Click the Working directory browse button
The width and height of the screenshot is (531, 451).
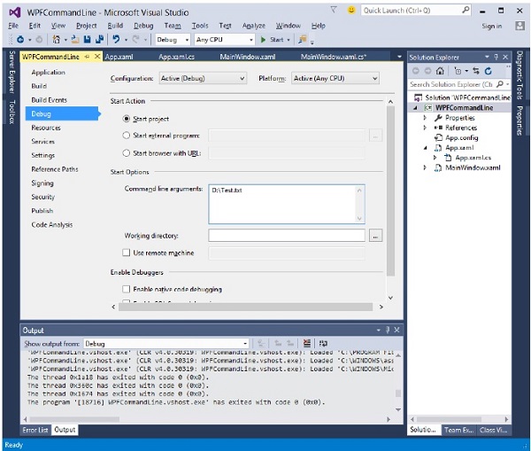click(375, 236)
